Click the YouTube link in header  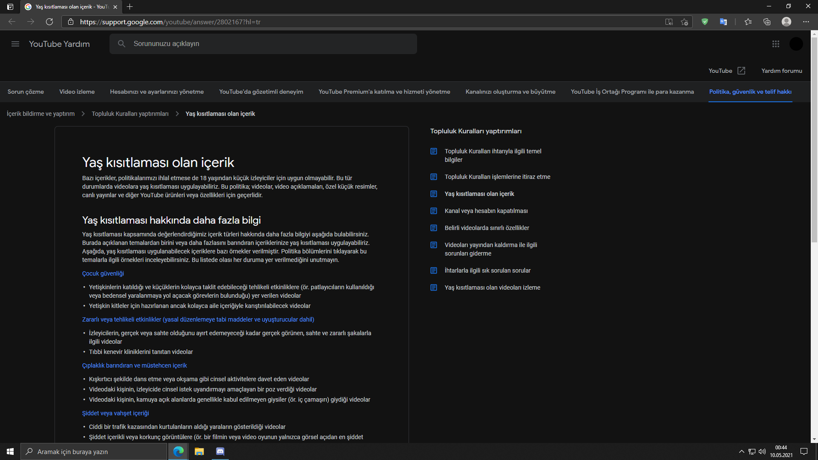click(x=720, y=71)
